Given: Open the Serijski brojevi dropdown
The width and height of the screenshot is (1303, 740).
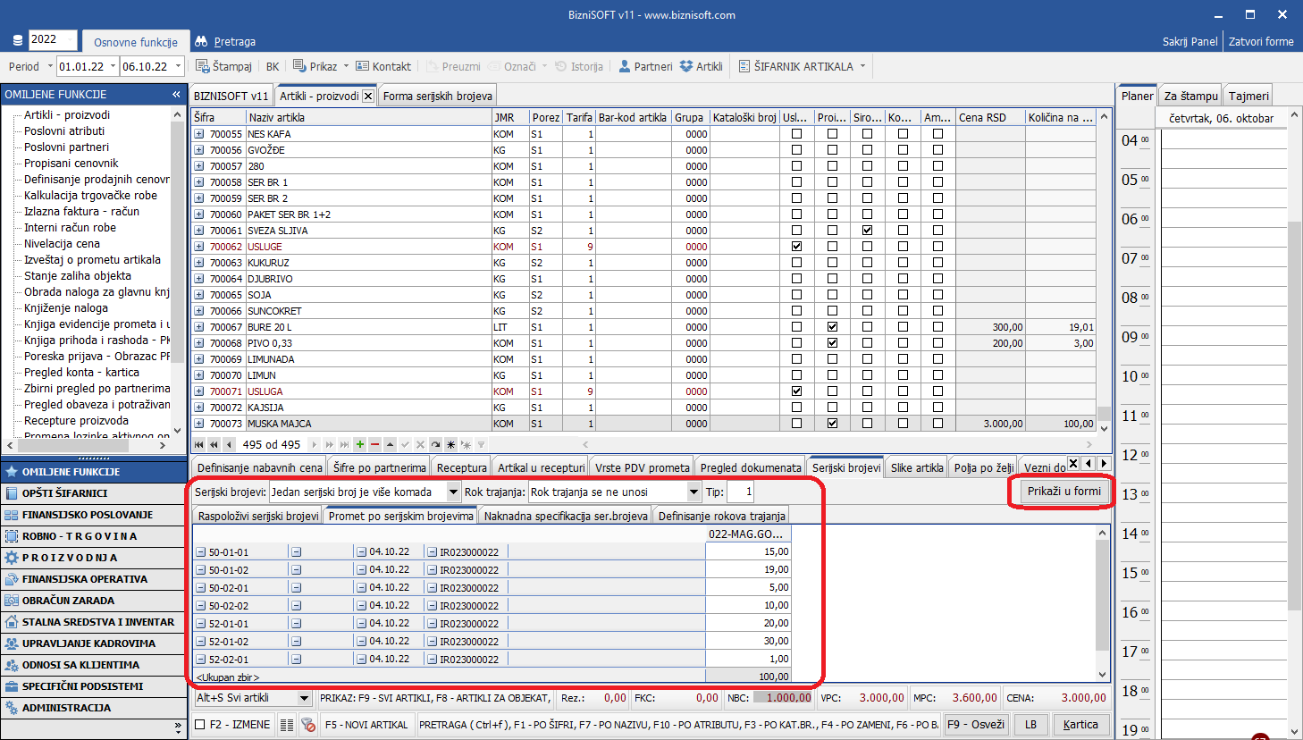Looking at the screenshot, I should tap(453, 492).
